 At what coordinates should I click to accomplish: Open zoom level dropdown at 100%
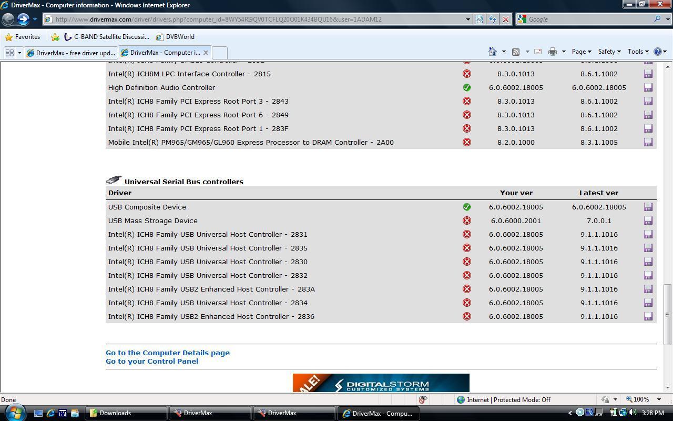pyautogui.click(x=659, y=399)
